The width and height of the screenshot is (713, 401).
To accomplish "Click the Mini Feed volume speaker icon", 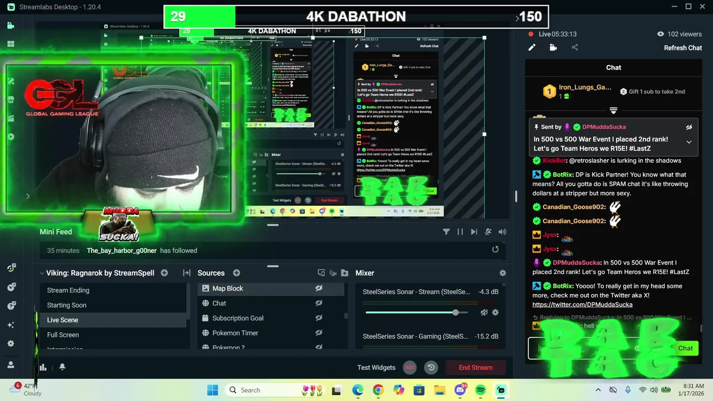I will [x=502, y=232].
